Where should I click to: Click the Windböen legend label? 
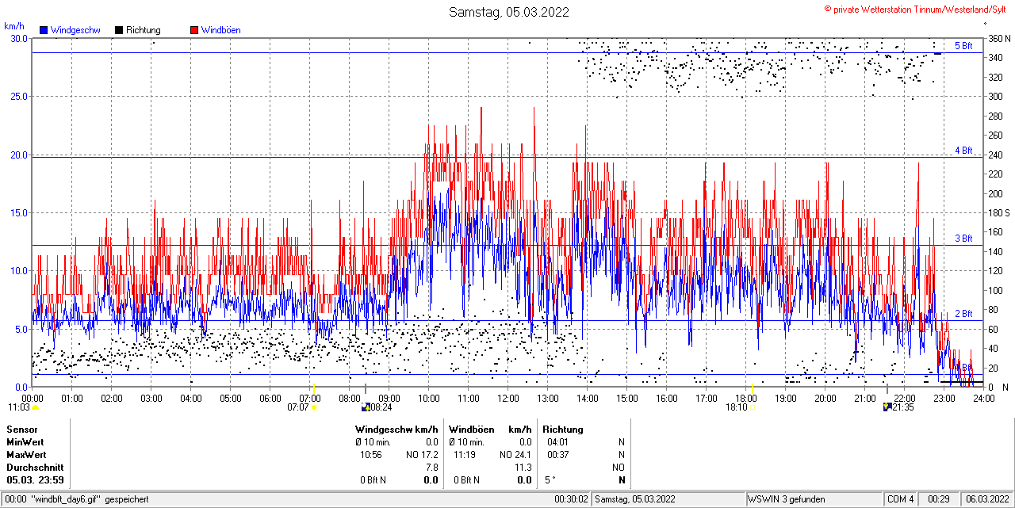click(221, 30)
